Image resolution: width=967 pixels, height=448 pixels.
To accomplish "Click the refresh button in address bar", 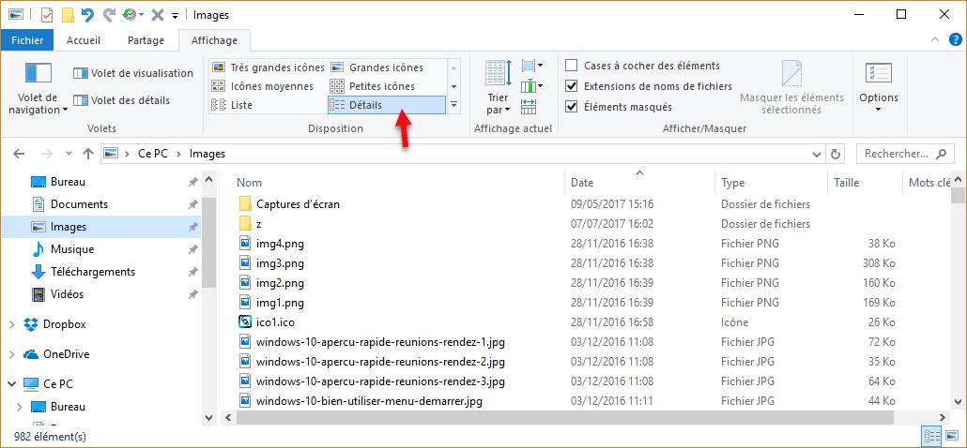I will pyautogui.click(x=836, y=154).
